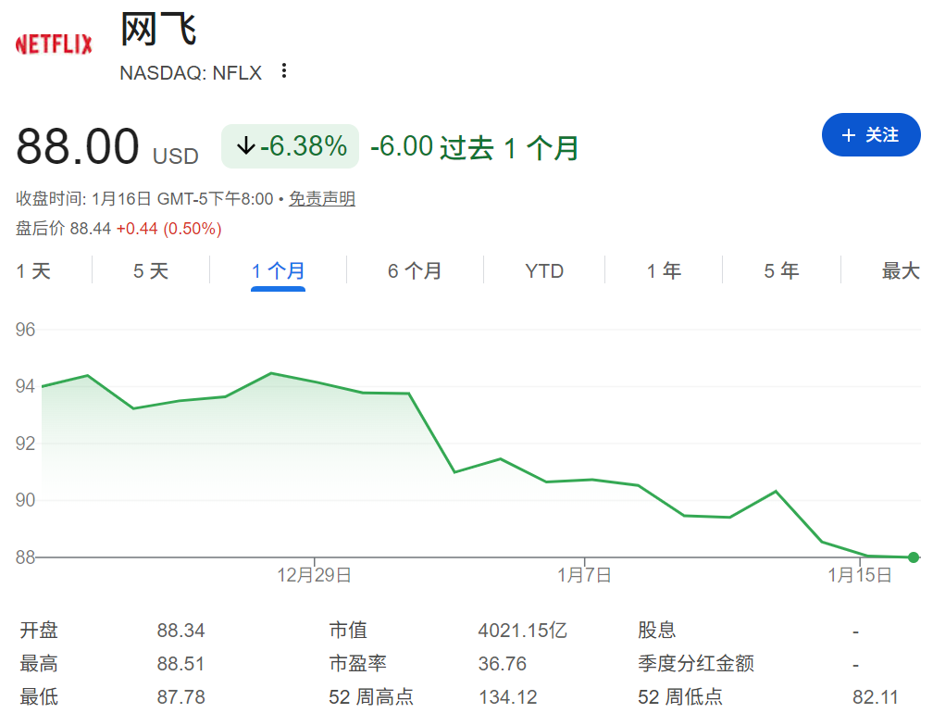Switch to the 5天 chart tab
Viewport: 933px width, 713px height.
[x=151, y=270]
